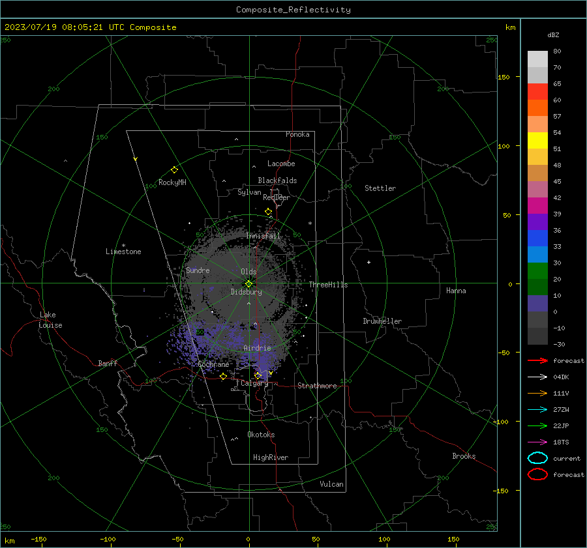Screen dimensions: 587x548
Task: Click the yellow diamond marker below Cochrane
Action: pos(224,376)
